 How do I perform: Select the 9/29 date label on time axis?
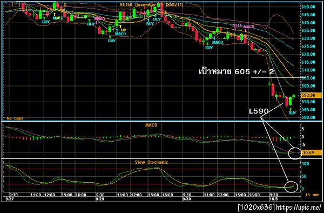[x=100, y=199]
